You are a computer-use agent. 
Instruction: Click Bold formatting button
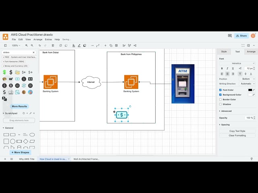pos(222,68)
